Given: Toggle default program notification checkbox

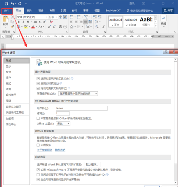Looking at the screenshot, I should coord(38,170).
